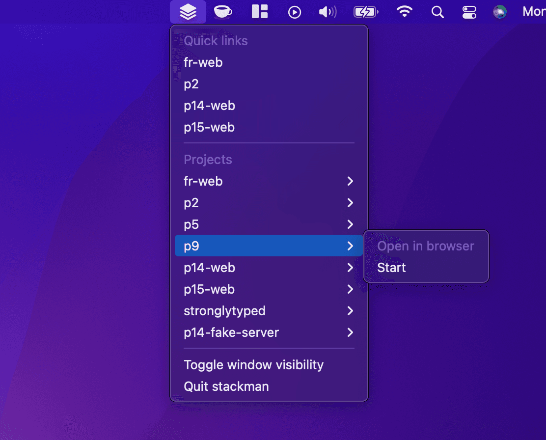Open the volume speaker menu bar icon
Screen dimensions: 546x440
point(328,12)
